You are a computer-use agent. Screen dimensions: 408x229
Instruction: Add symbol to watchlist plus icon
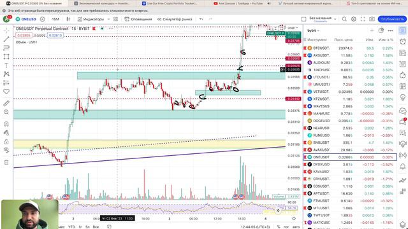372,31
